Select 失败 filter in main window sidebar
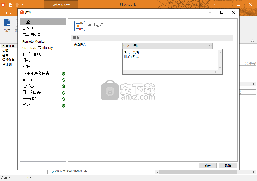The height and width of the screenshot is (181, 257). click(x=5, y=51)
